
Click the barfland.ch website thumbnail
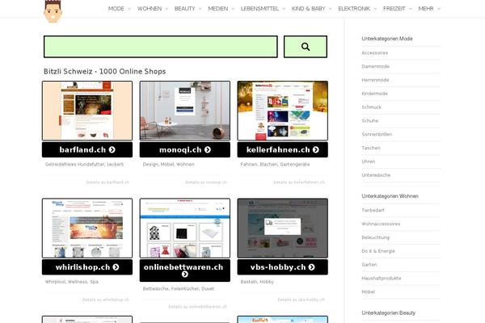point(87,111)
